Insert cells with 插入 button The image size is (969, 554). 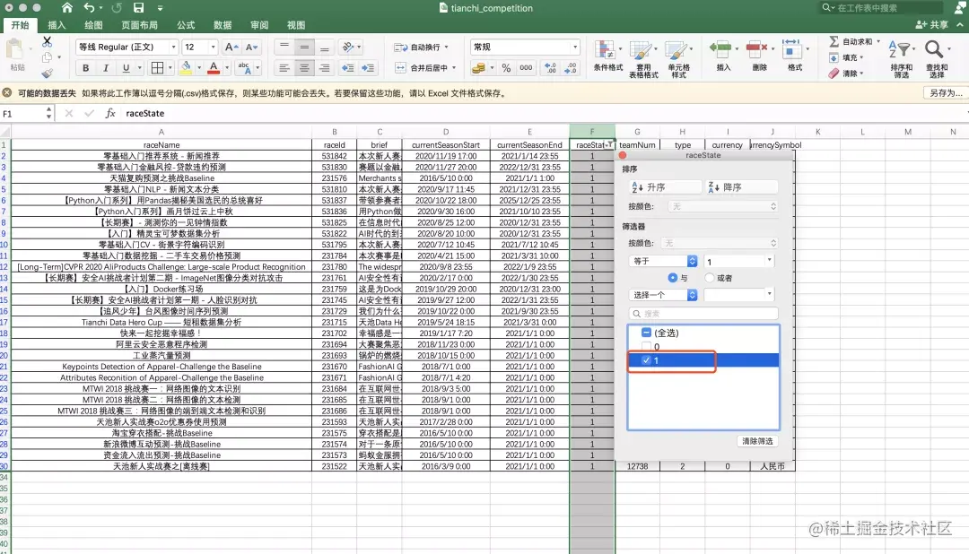[723, 56]
